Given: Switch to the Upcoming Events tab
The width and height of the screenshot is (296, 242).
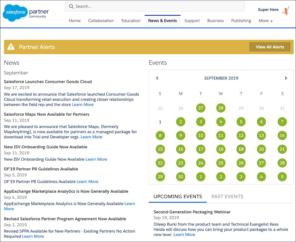Looking at the screenshot, I should click(x=178, y=196).
